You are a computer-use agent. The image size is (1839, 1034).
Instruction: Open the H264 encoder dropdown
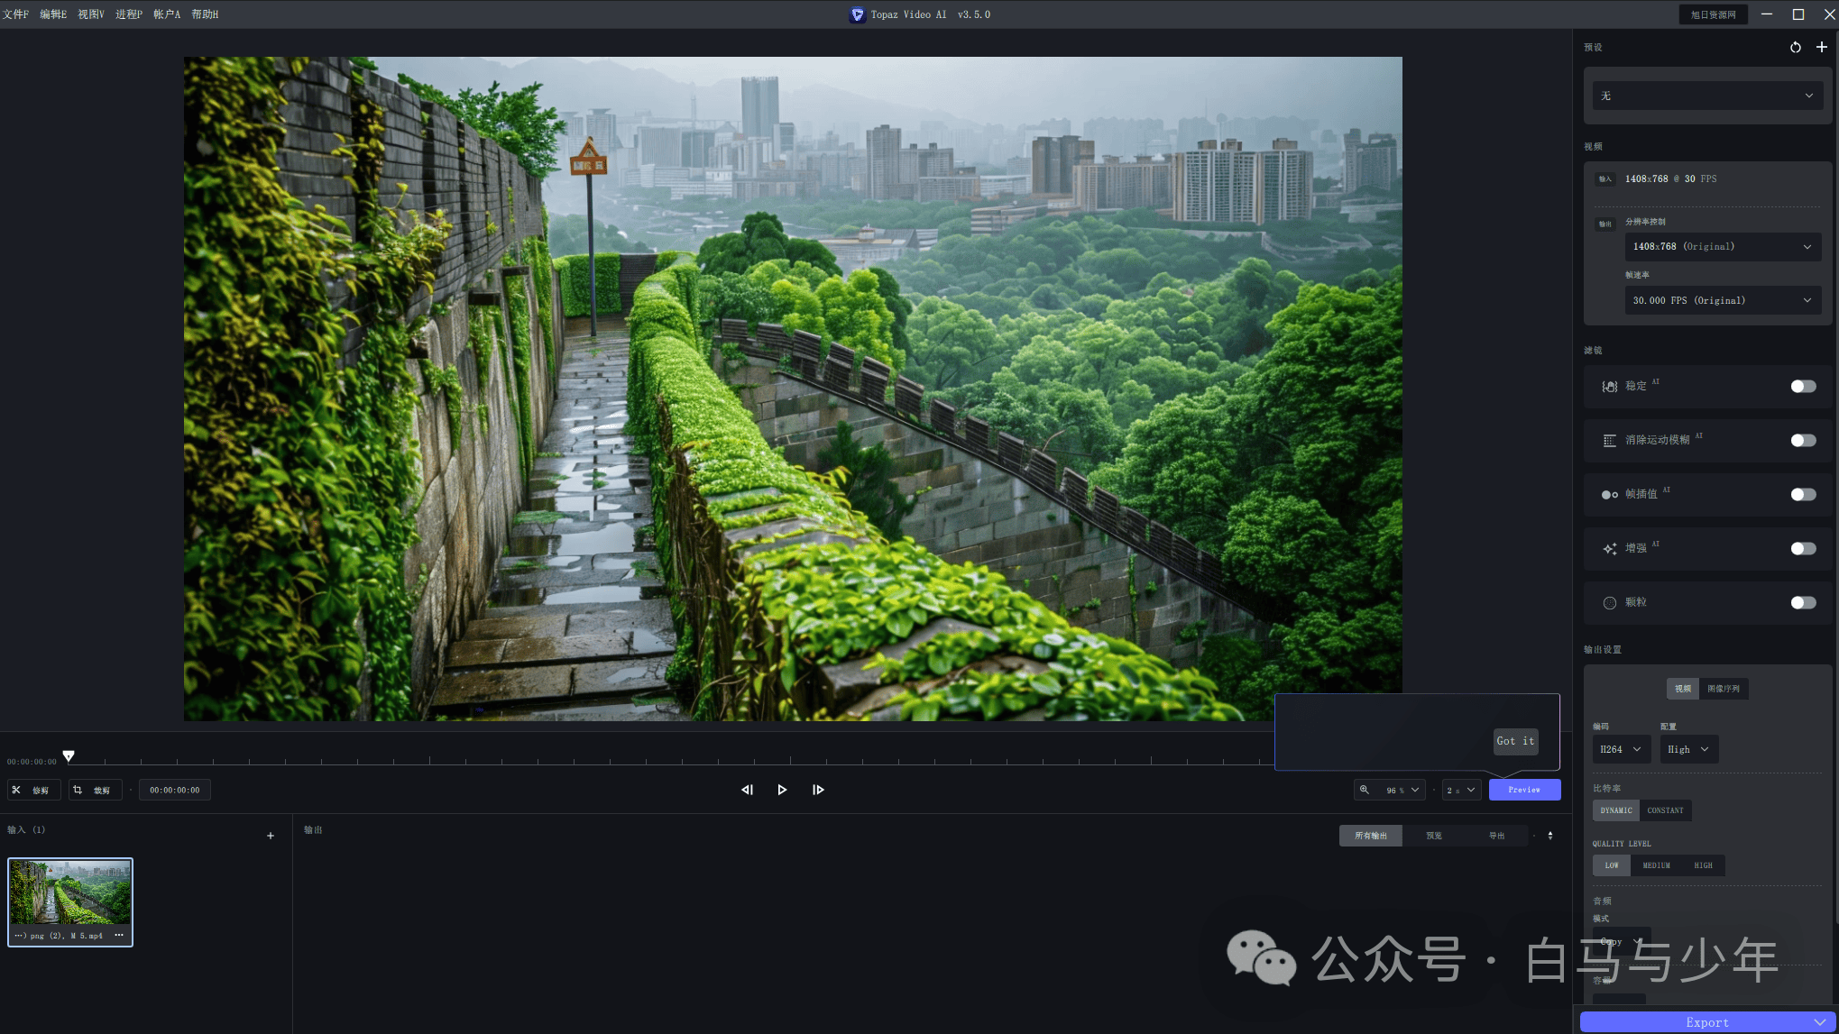1621,749
